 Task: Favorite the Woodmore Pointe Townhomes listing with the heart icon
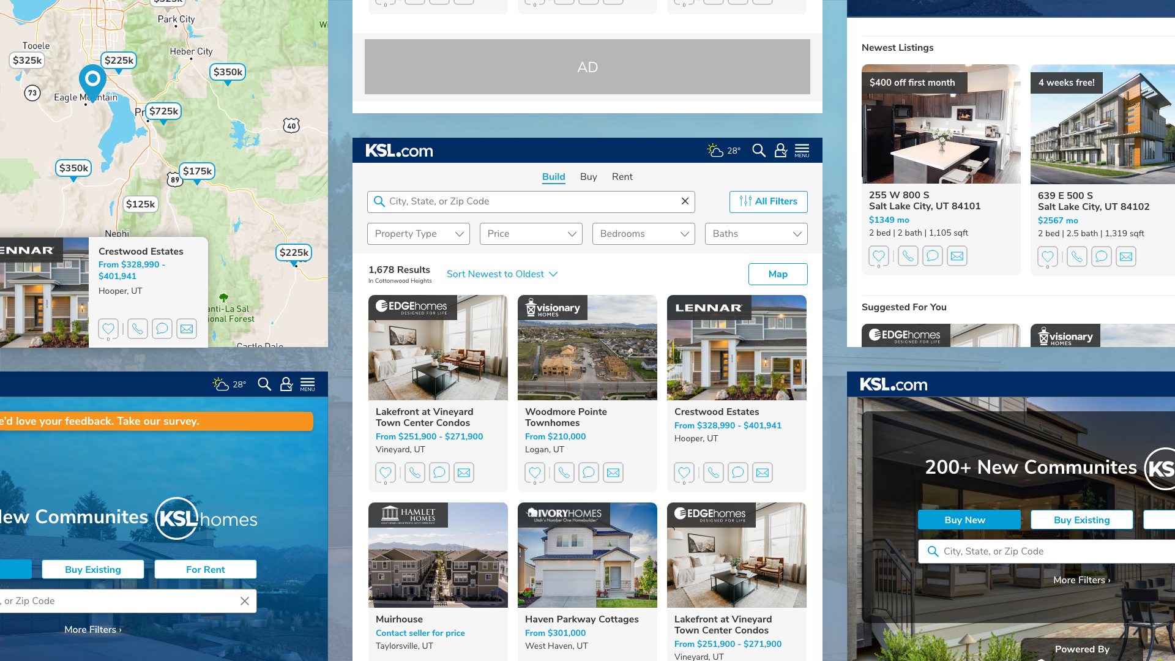pyautogui.click(x=535, y=472)
